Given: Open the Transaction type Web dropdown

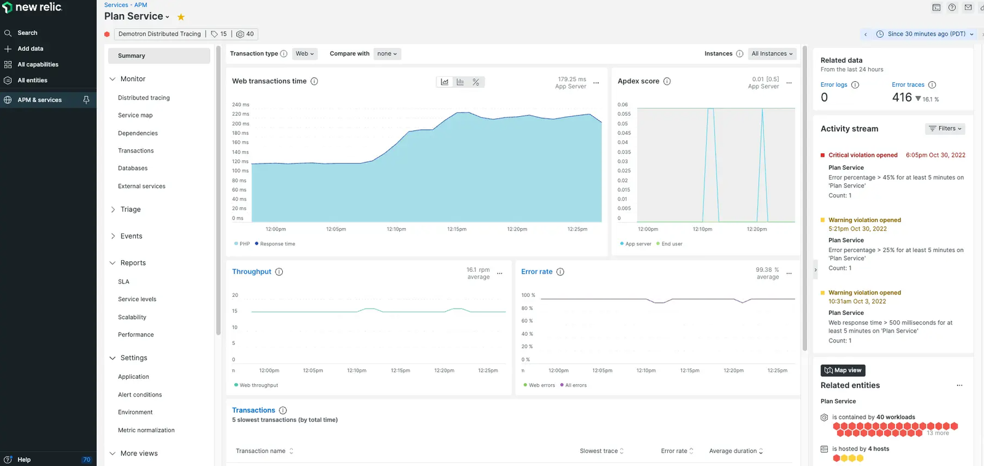Looking at the screenshot, I should [x=304, y=53].
